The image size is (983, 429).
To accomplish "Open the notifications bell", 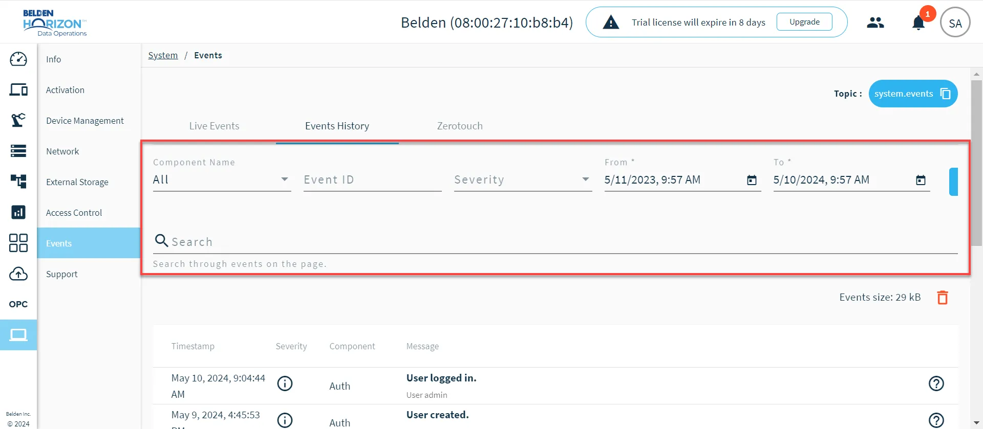I will (918, 23).
